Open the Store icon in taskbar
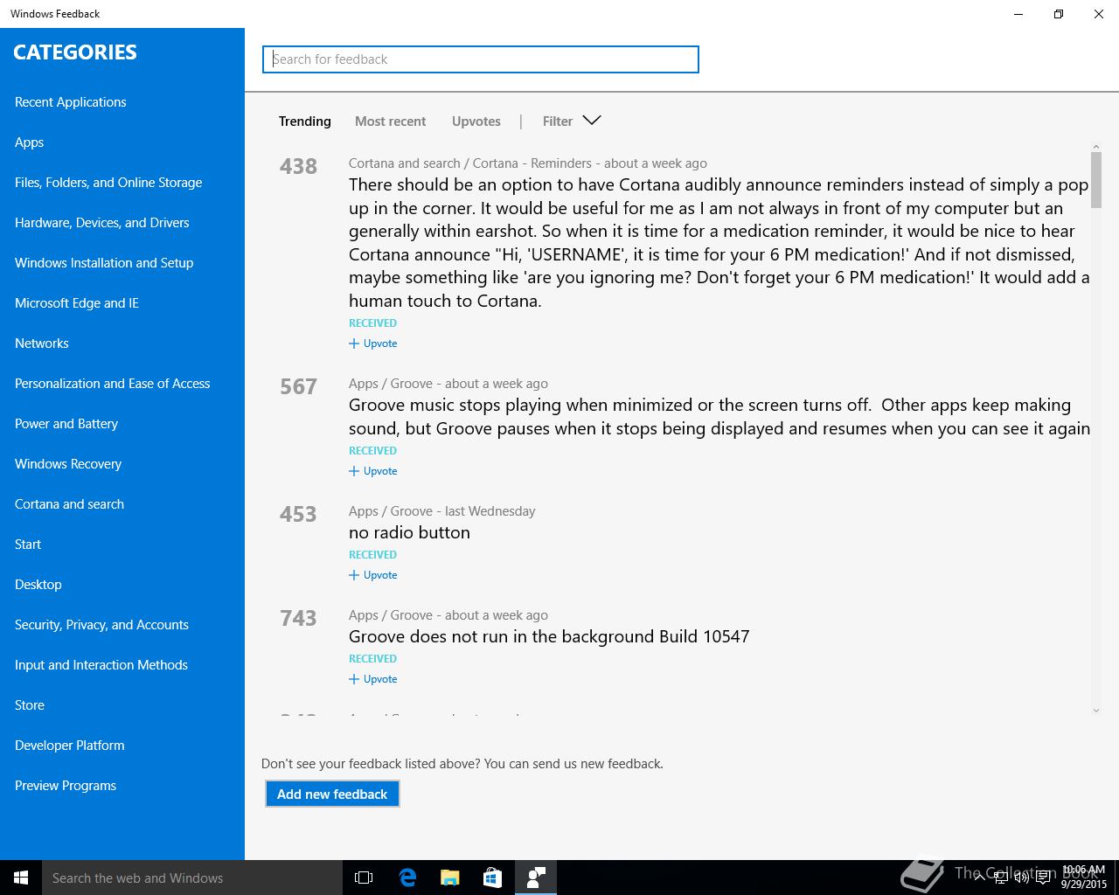This screenshot has width=1119, height=895. (x=493, y=878)
